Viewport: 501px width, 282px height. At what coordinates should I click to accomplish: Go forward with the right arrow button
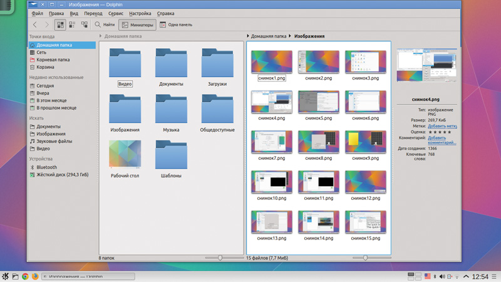pos(46,24)
